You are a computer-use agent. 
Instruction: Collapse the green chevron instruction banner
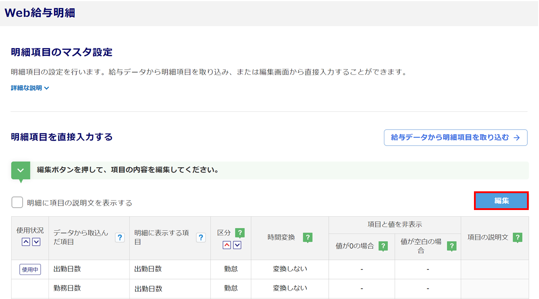coord(20,170)
